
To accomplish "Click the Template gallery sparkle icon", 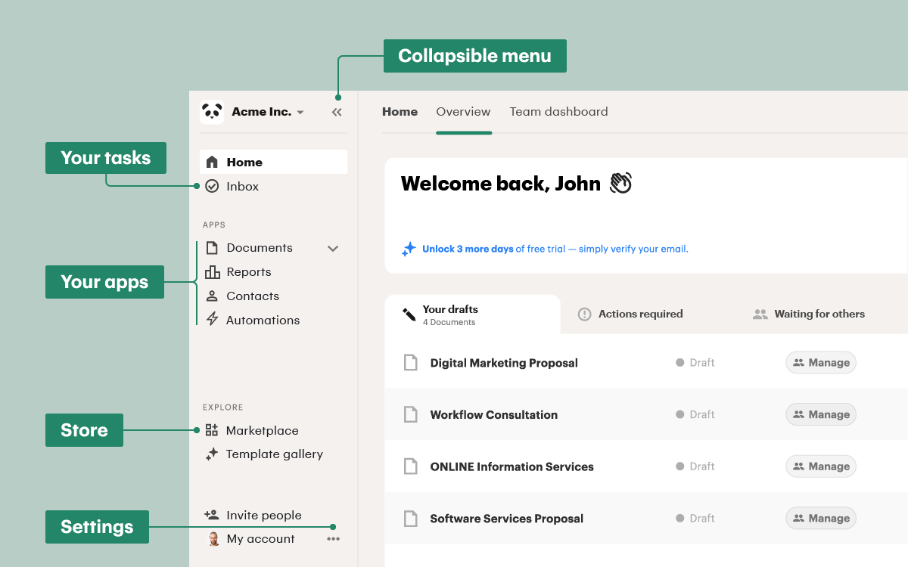I will coord(212,454).
